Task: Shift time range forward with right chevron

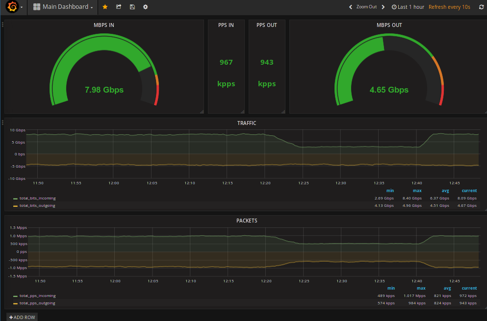Action: pyautogui.click(x=384, y=7)
